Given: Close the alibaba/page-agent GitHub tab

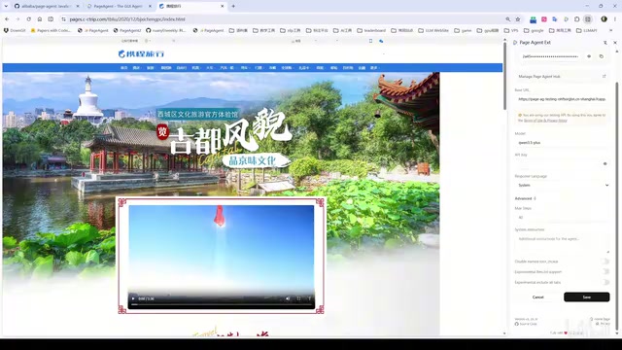Looking at the screenshot, I should coord(78,7).
